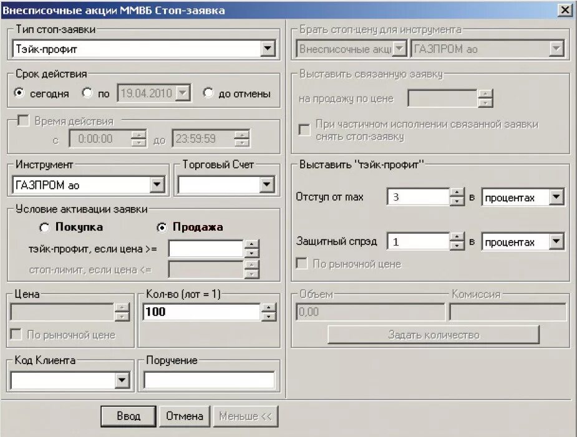Image resolution: width=577 pixels, height=437 pixels.
Task: Click the Поручение text field
Action: (x=209, y=380)
